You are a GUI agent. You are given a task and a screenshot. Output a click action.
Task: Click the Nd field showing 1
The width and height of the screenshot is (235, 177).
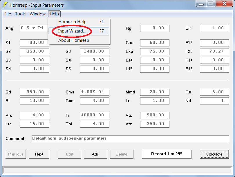click(214, 101)
